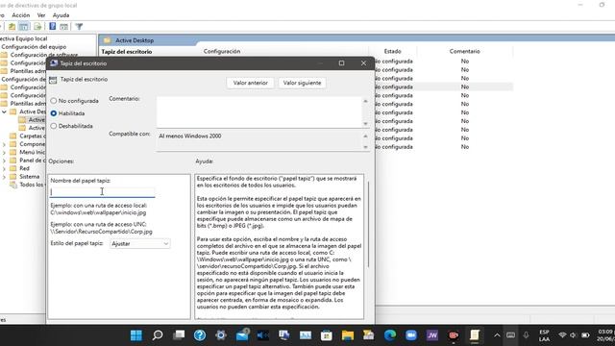Click the Estado column header
Viewport: 615px width, 346px height.
point(392,51)
